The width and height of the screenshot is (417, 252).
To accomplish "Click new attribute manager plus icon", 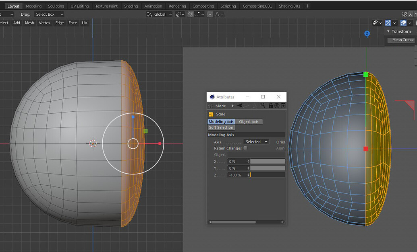I will [x=283, y=106].
